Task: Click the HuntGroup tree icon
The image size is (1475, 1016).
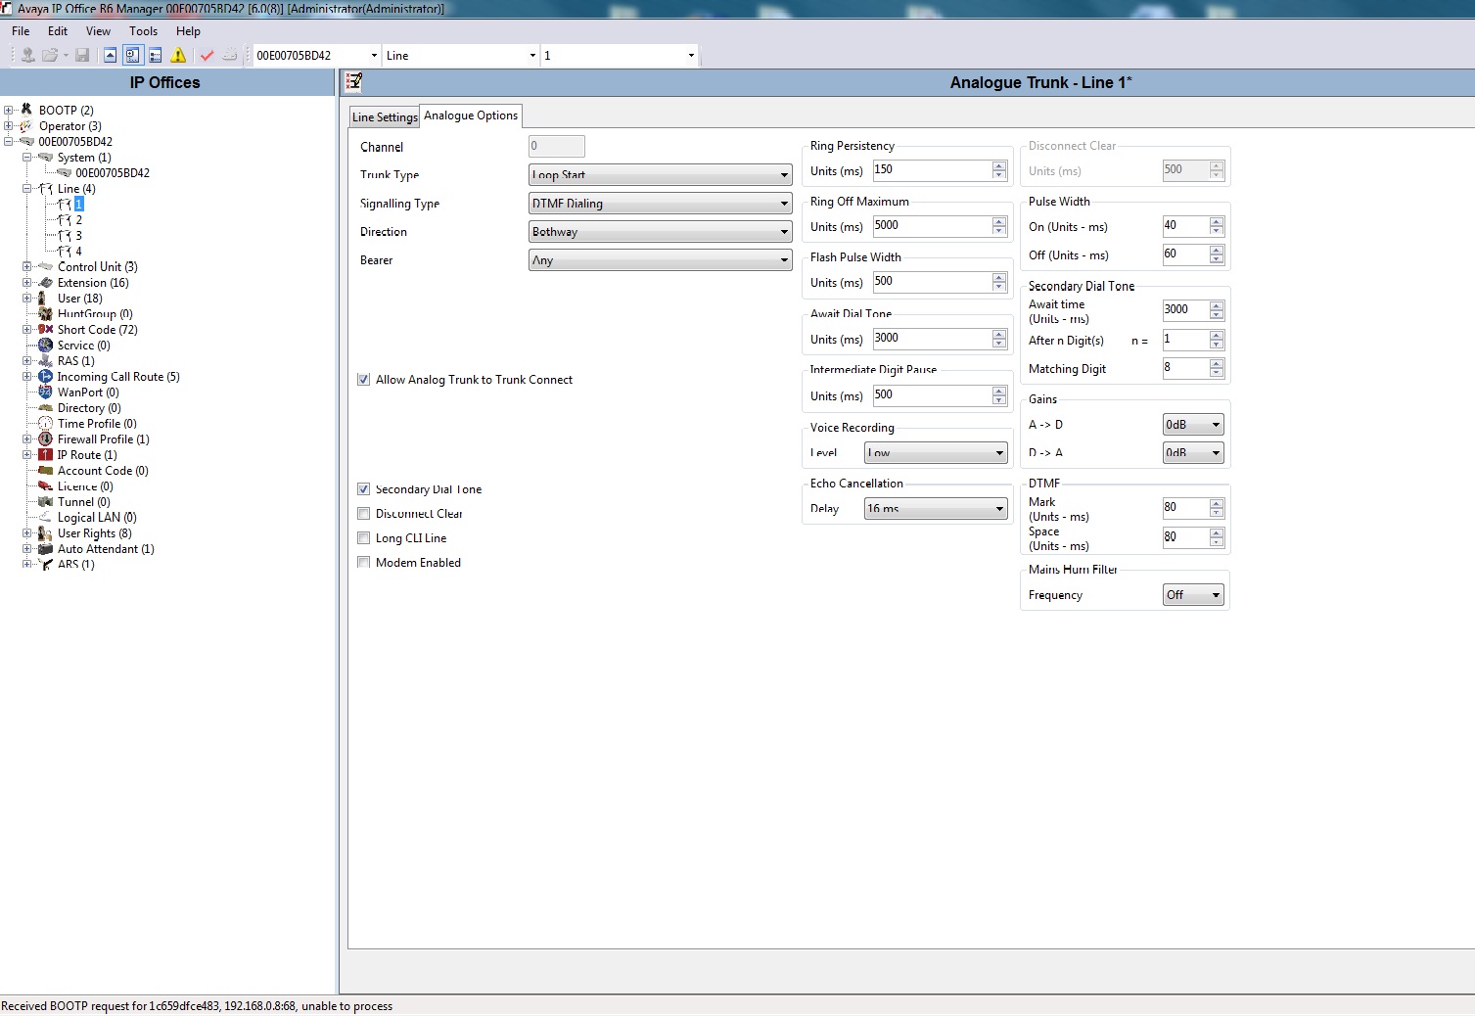Action: tap(45, 313)
